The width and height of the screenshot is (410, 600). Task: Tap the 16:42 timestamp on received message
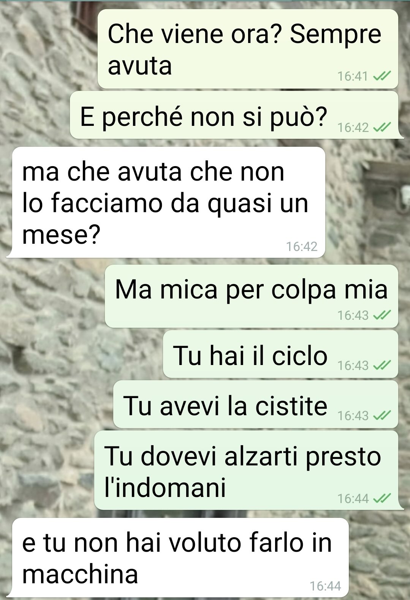[302, 246]
